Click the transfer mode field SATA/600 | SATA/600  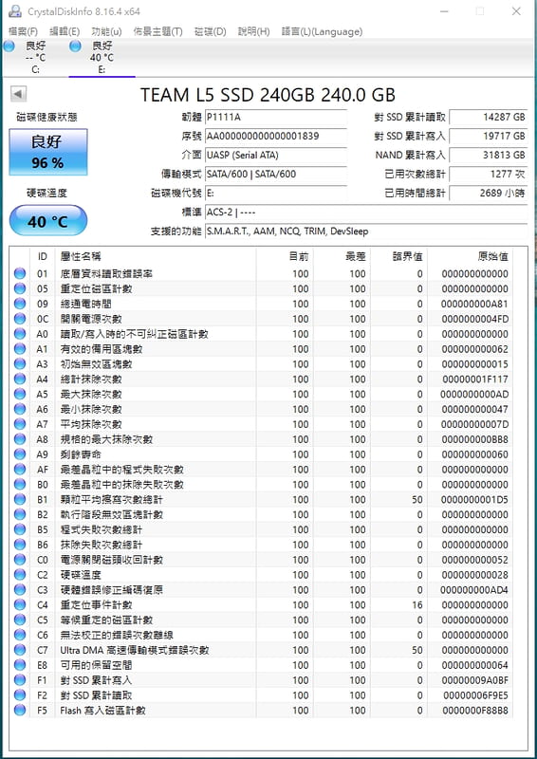tap(276, 174)
